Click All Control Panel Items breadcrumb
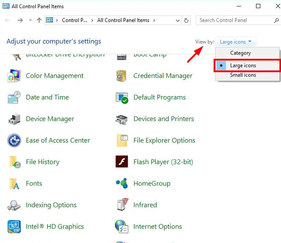281x243 pixels. [x=123, y=20]
